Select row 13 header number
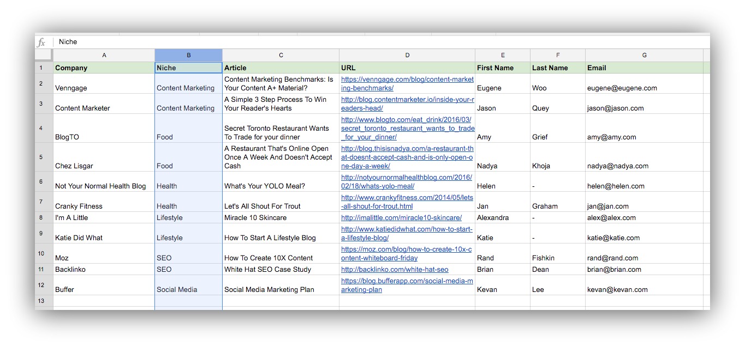Screen dimensions: 745x347 (x=44, y=301)
